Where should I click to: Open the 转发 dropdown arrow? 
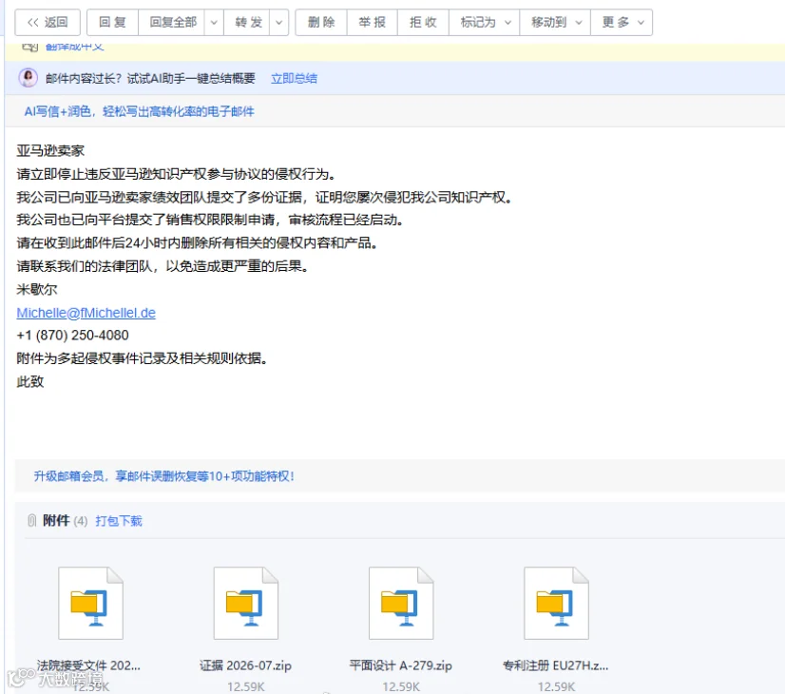279,23
